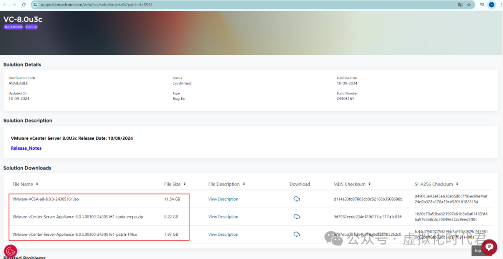Download VMware-VCSA-all-8.0.3-24305161.iso via cloud icon
The width and height of the screenshot is (503, 259).
297,199
